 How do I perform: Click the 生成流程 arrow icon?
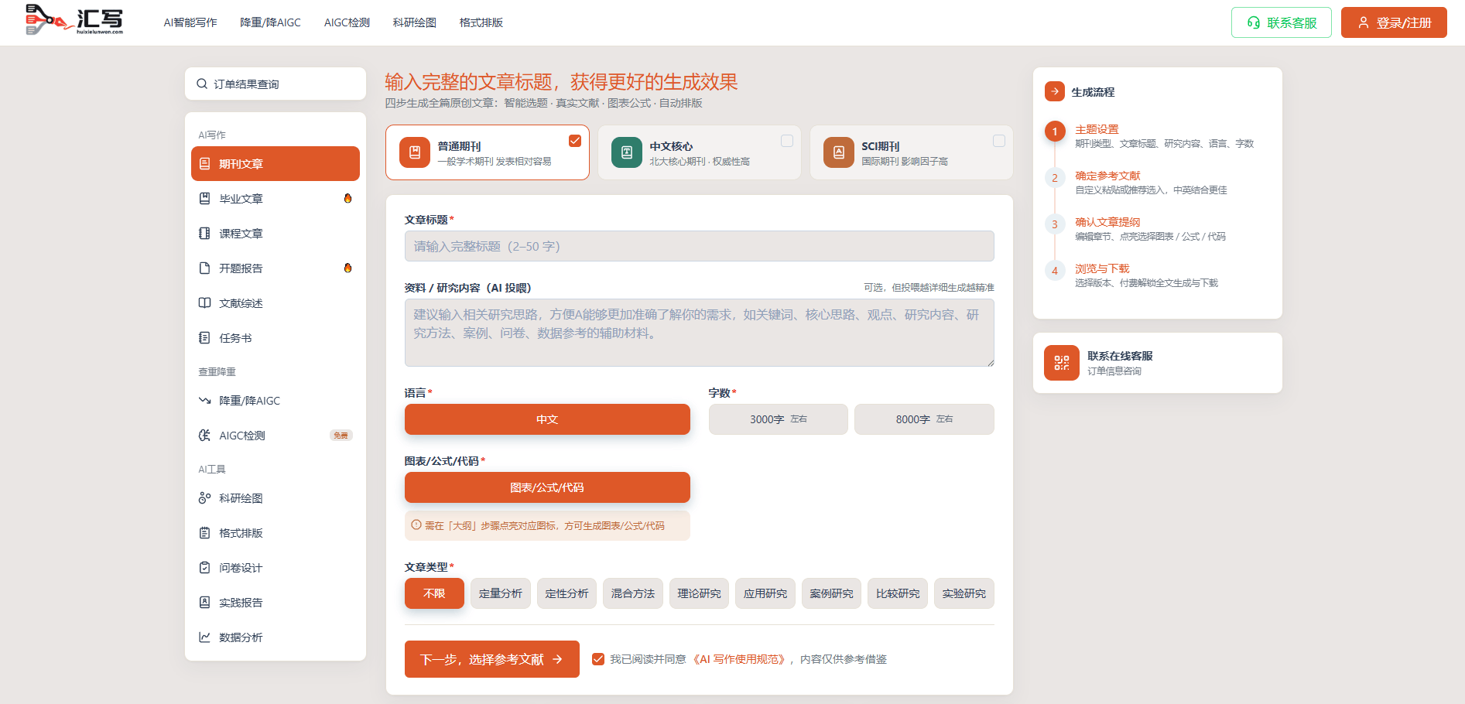[x=1055, y=91]
